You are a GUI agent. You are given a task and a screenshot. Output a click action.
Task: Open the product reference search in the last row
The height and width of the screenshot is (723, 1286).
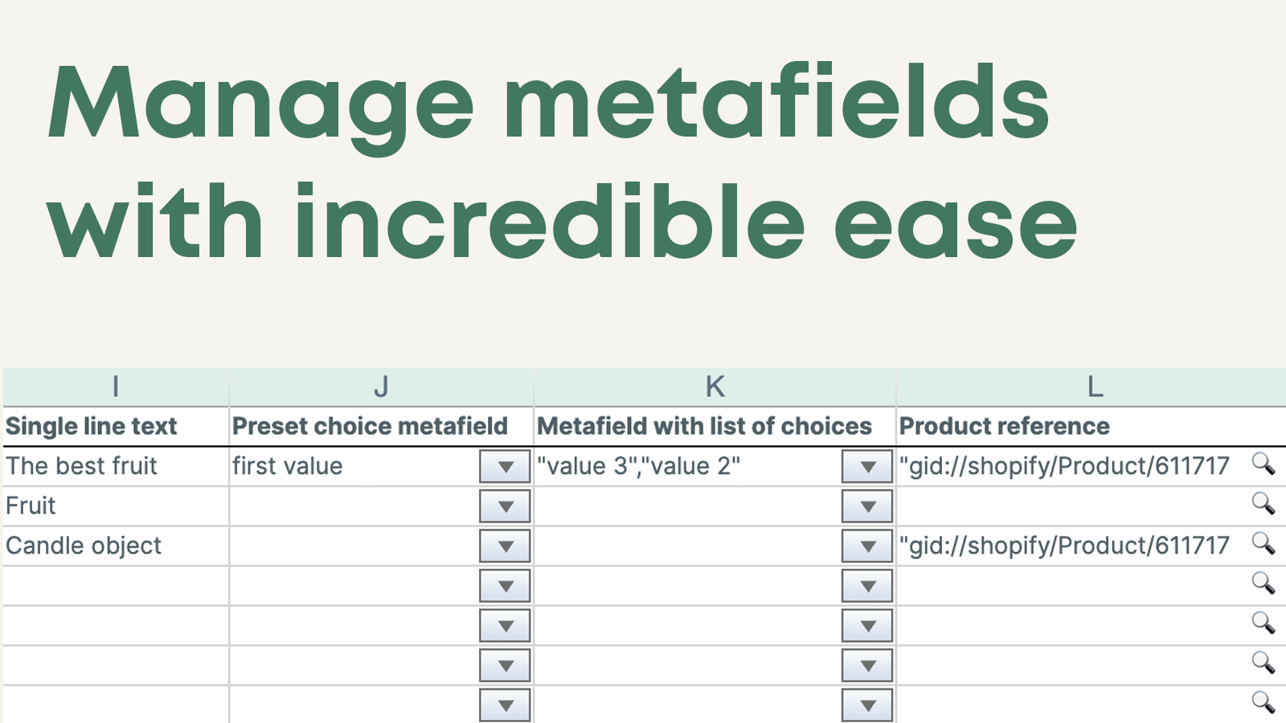point(1263,701)
